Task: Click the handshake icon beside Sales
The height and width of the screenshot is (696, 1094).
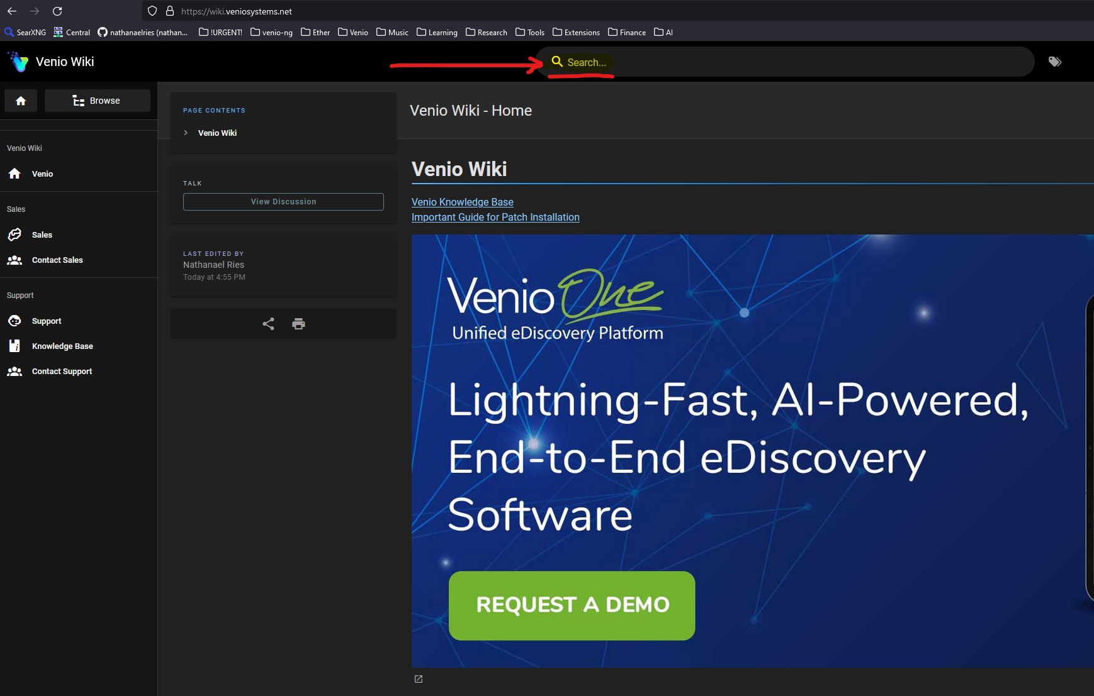Action: coord(14,235)
